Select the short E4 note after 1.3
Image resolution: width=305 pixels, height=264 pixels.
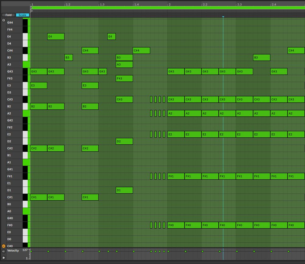(111, 37)
